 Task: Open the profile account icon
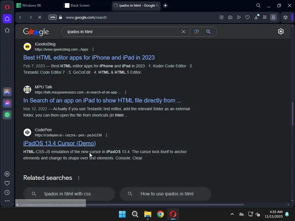[x=273, y=17]
